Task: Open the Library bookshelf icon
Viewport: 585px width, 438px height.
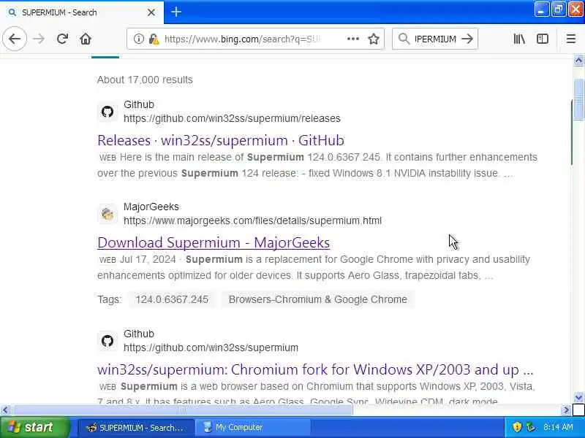Action: pos(519,39)
